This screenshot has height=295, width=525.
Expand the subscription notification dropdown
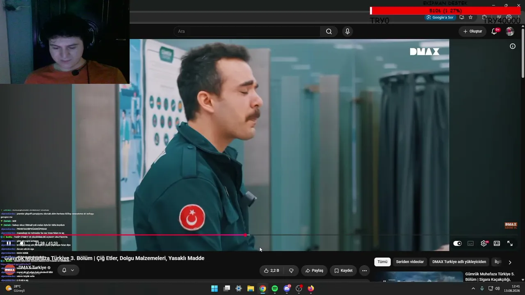[73, 270]
